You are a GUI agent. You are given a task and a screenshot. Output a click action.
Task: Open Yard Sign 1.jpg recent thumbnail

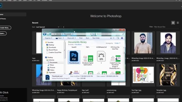pos(143,75)
